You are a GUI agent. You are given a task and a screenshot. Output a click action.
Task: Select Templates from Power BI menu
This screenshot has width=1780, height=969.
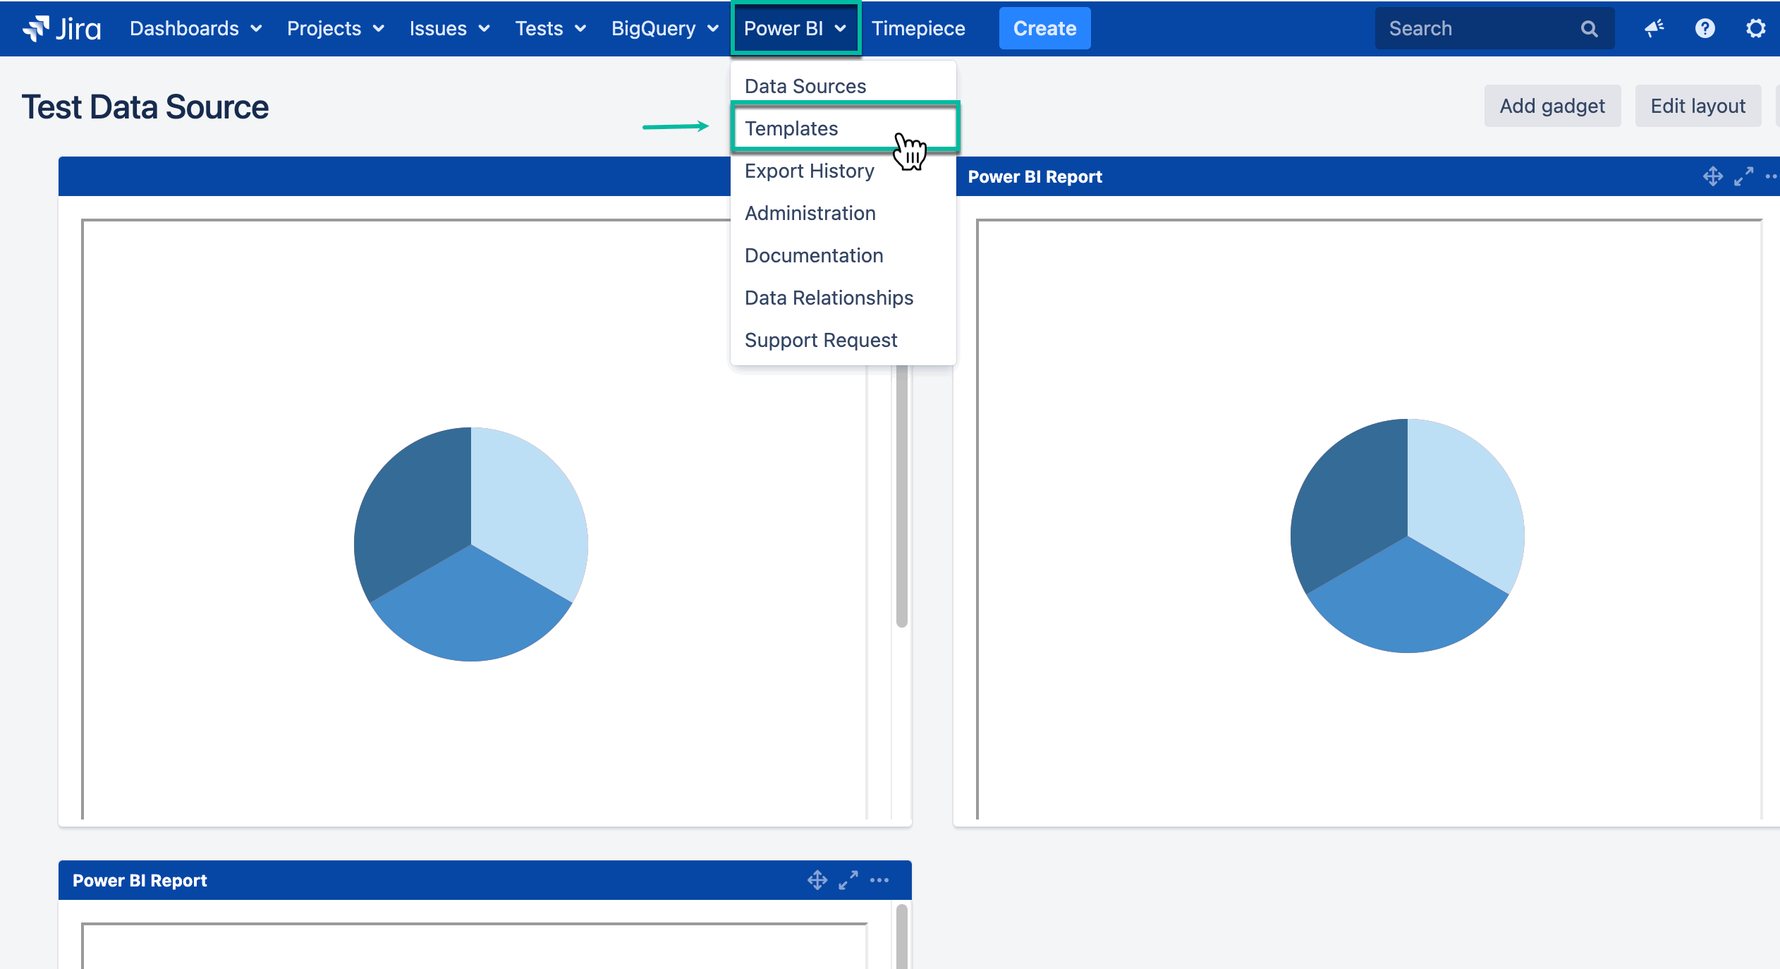click(791, 128)
